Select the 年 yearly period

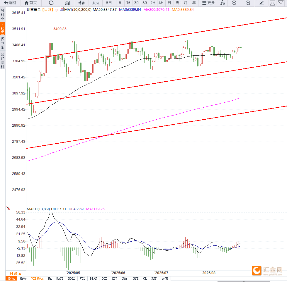[x=194, y=3]
